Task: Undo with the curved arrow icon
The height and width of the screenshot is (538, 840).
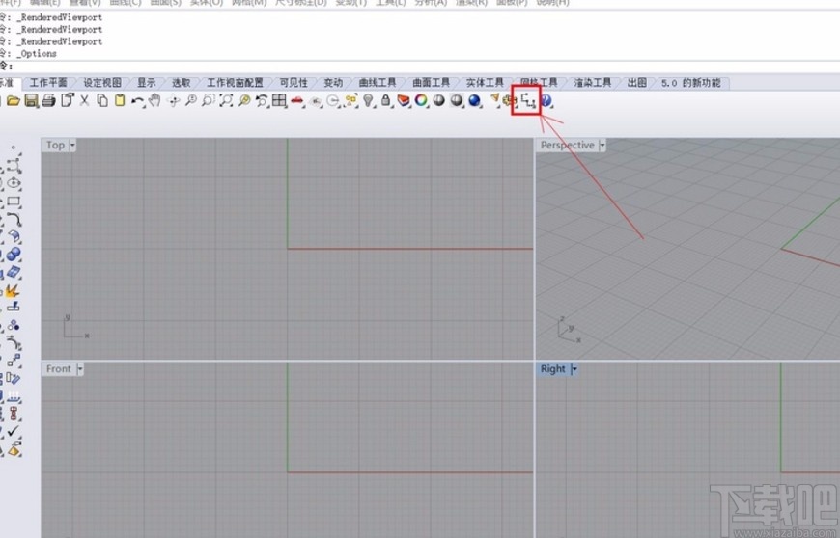Action: point(138,101)
